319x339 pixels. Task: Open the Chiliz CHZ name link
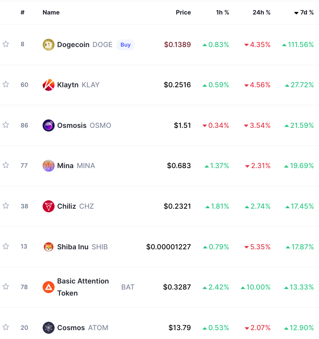click(76, 206)
